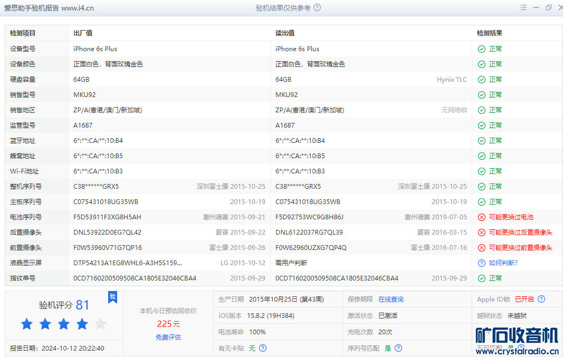
Task: Click the help icon next to 有无卡贴
Action: [x=263, y=348]
